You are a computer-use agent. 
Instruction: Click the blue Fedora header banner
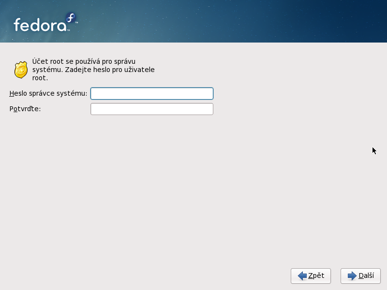242,21
